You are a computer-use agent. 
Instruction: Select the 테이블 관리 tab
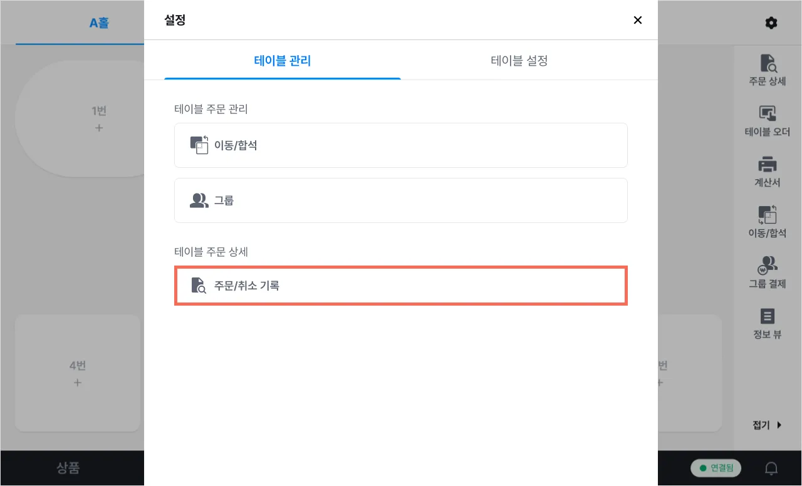click(x=283, y=61)
